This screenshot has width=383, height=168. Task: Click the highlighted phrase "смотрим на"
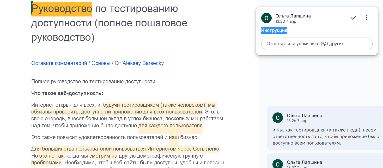coord(104,156)
